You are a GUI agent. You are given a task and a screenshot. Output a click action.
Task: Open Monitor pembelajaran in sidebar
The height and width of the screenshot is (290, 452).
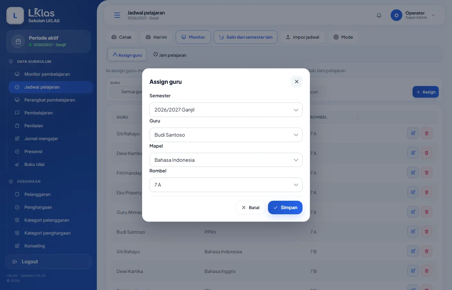coord(51,74)
